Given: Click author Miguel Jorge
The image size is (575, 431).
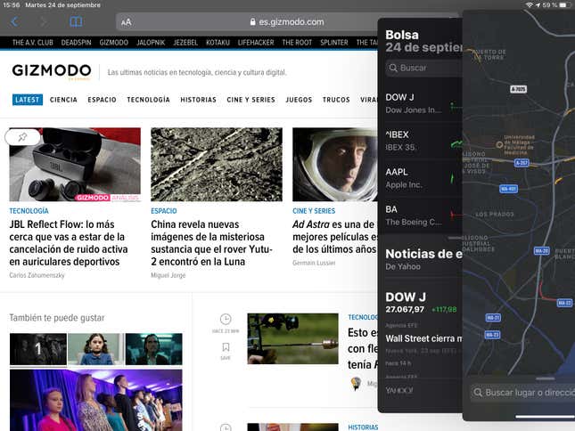Looking at the screenshot, I should (168, 275).
